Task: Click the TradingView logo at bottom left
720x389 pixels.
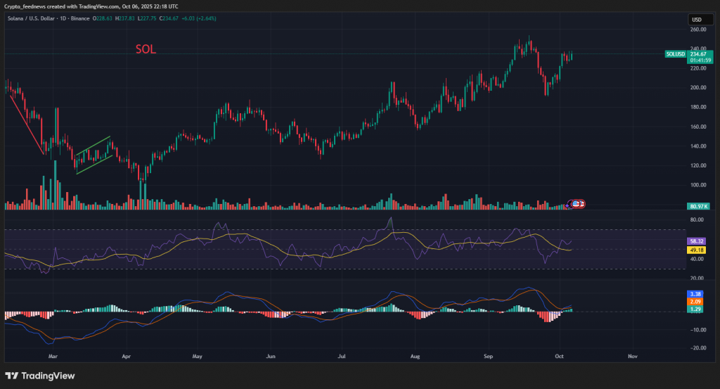Action: tap(40, 376)
